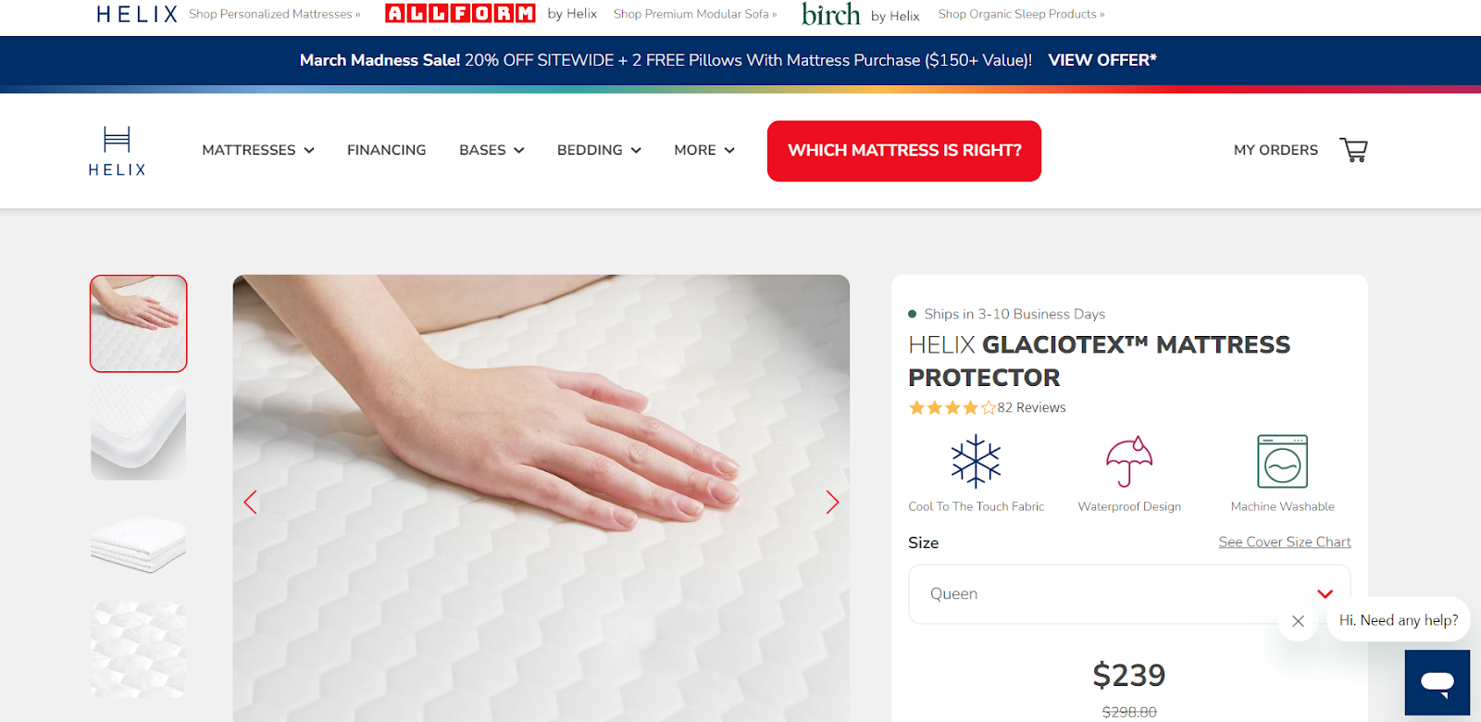
Task: Click 'Which Mattress Is Right?' button
Action: [x=904, y=151]
